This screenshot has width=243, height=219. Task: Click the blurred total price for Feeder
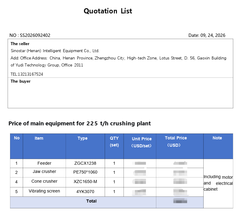pyautogui.click(x=180, y=163)
